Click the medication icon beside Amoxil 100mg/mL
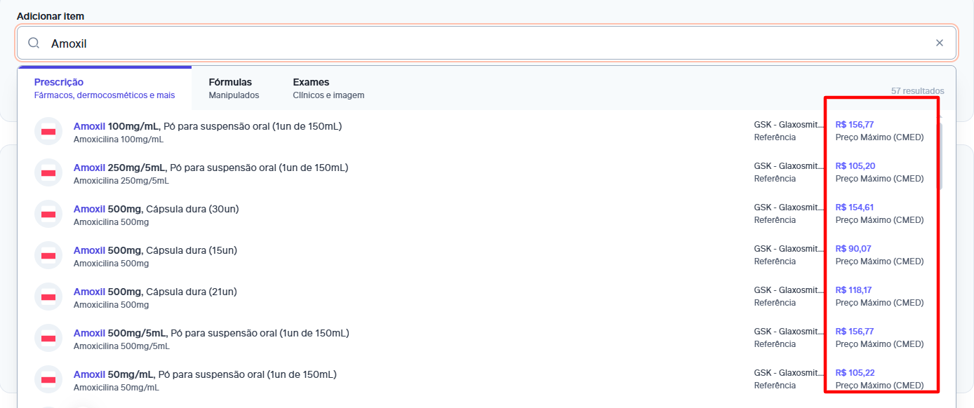Viewport: 974px width, 408px height. pos(48,132)
